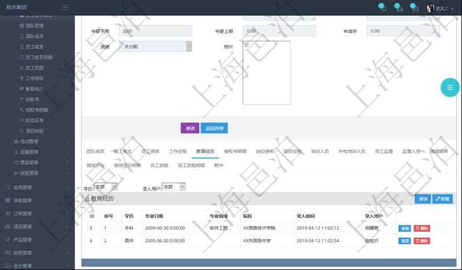The image size is (462, 270).
Task: Switch to the 岗位证书 tab
Action: [x=265, y=151]
